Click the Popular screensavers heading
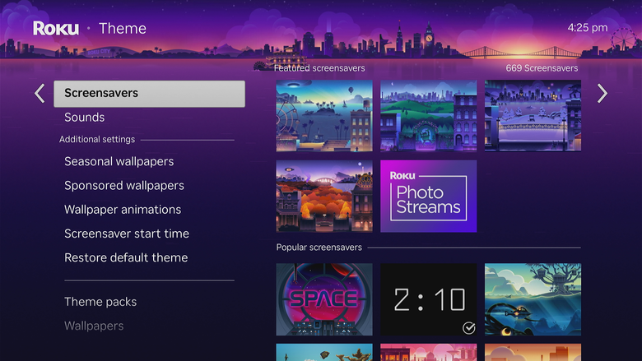The image size is (642, 361). click(319, 248)
